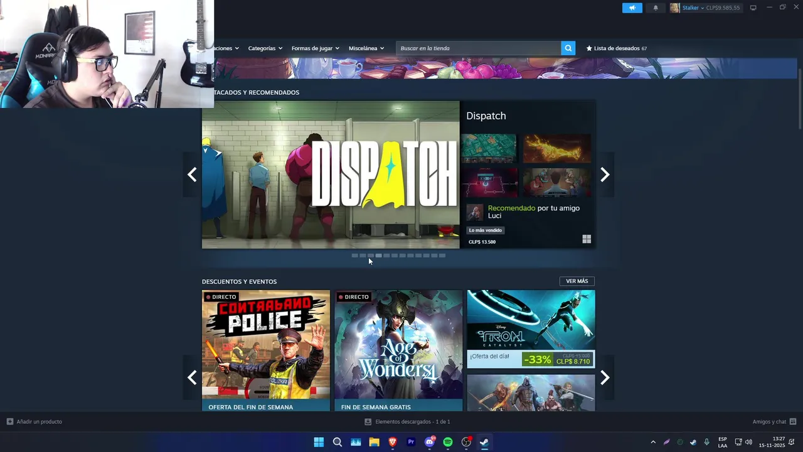The height and width of the screenshot is (452, 803).
Task: View Dispatch green map screenshot thumbnail
Action: 489,148
